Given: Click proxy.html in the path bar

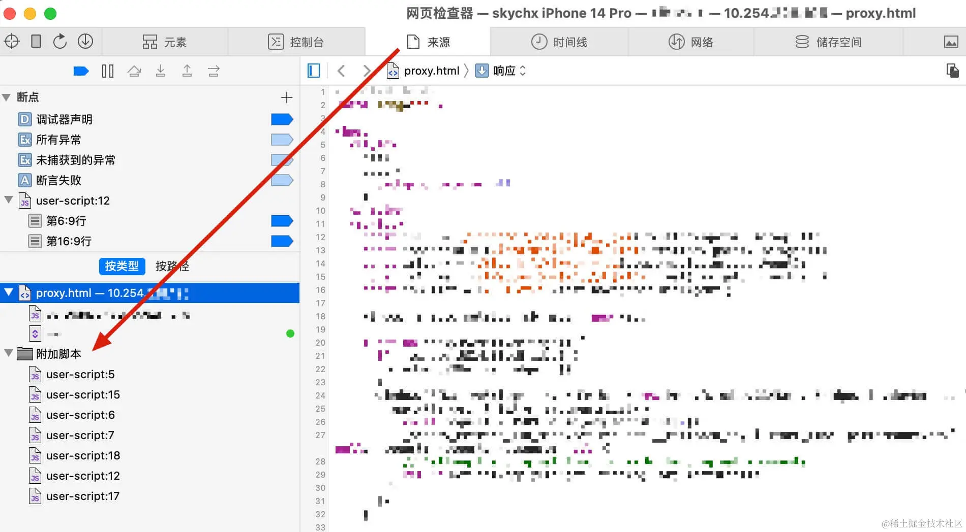Looking at the screenshot, I should [x=424, y=71].
